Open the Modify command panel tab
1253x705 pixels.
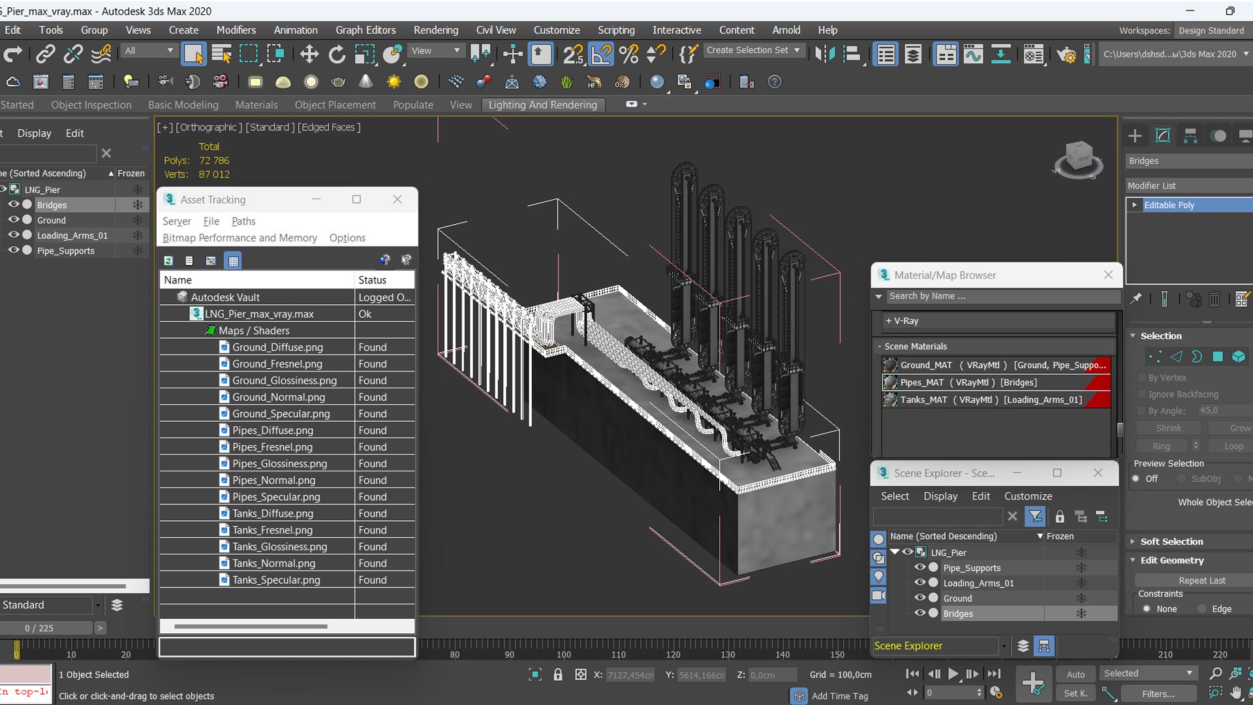pyautogui.click(x=1163, y=136)
